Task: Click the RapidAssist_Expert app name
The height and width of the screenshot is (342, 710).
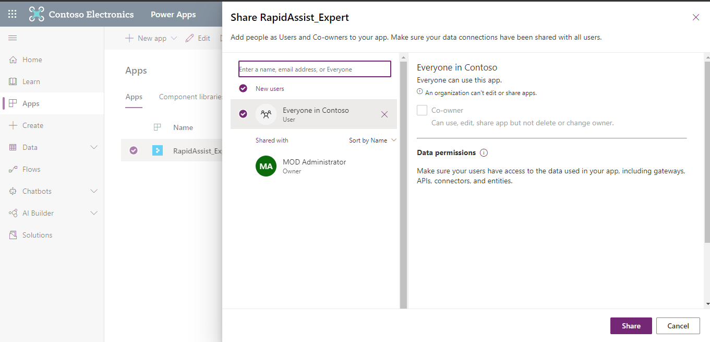Action: point(198,151)
